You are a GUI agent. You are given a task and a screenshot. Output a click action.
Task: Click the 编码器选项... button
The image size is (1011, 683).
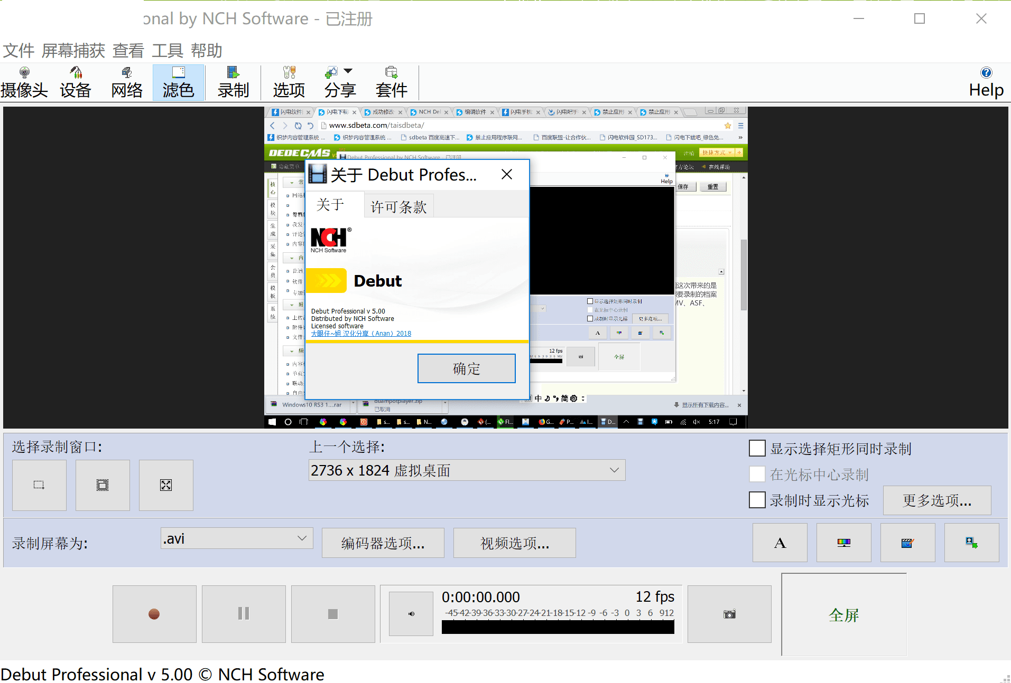(383, 543)
